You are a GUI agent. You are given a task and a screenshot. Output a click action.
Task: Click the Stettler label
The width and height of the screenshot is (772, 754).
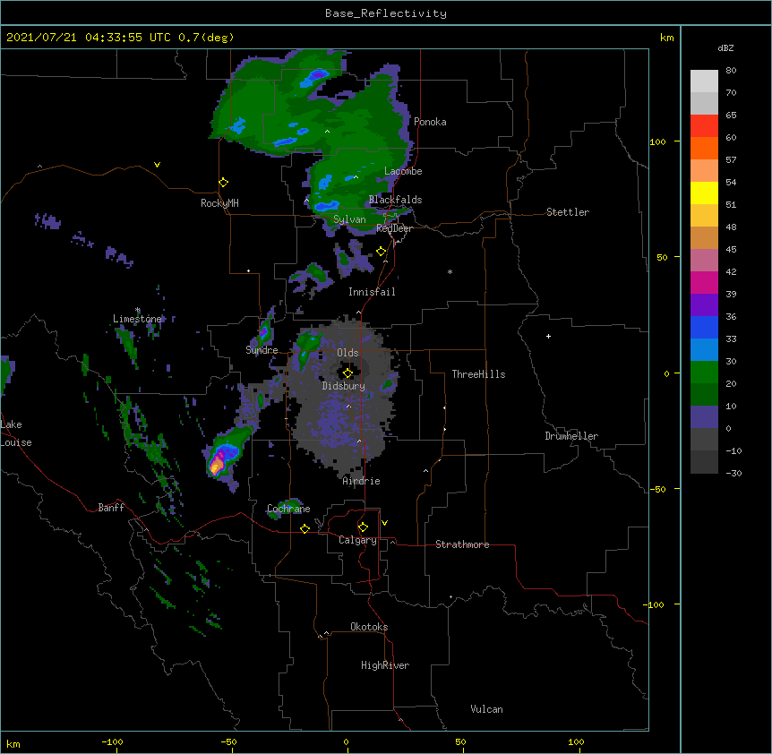[x=568, y=212]
